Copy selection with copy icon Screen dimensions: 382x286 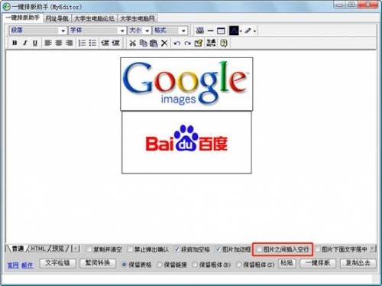[143, 43]
